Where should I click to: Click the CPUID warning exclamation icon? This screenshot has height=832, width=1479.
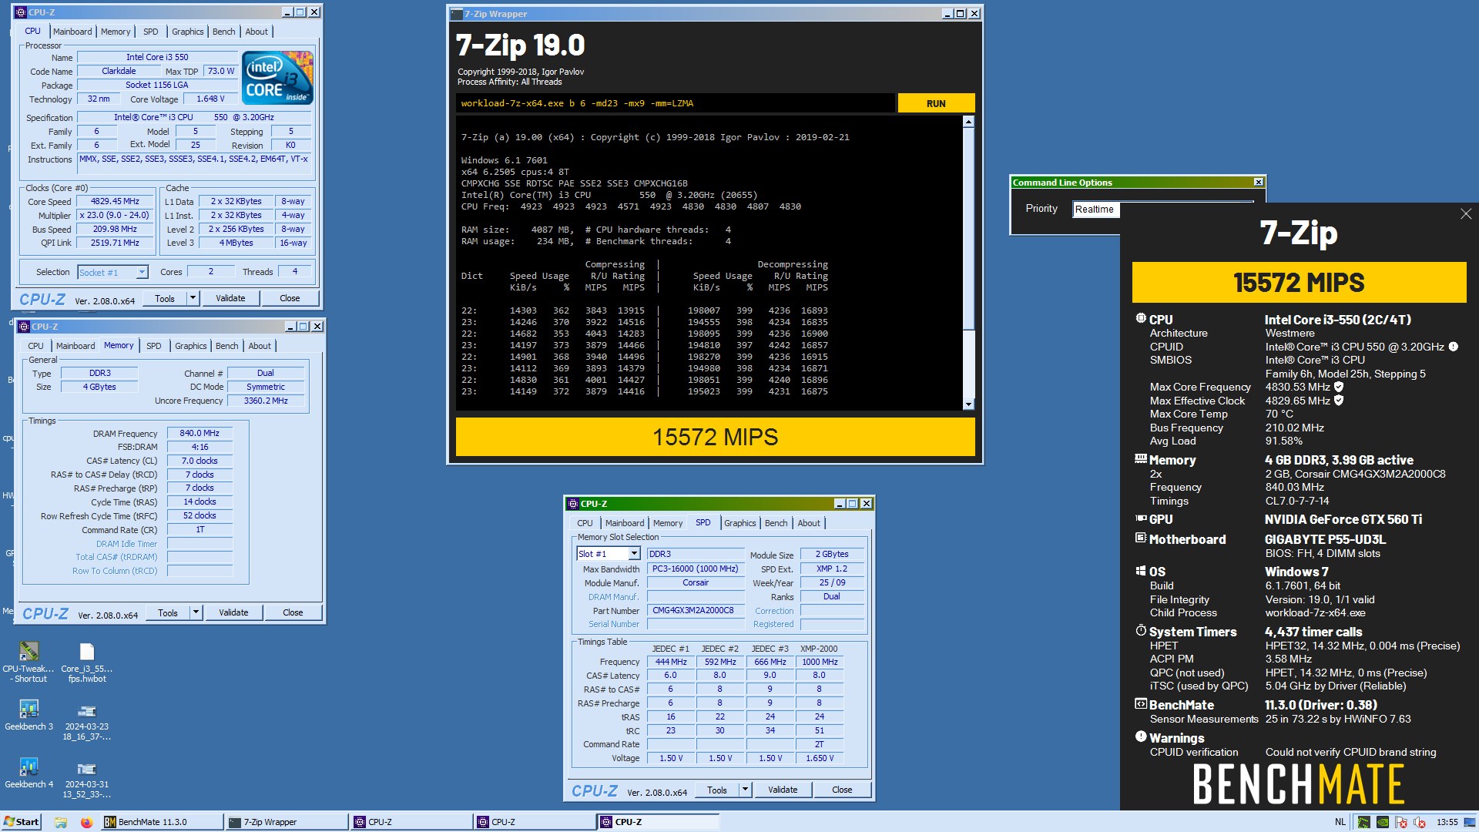click(1453, 347)
